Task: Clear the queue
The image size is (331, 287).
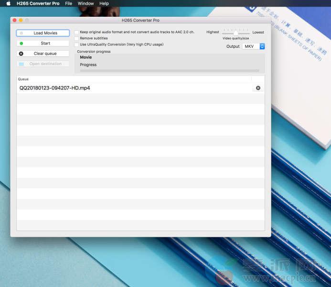Action: click(43, 54)
